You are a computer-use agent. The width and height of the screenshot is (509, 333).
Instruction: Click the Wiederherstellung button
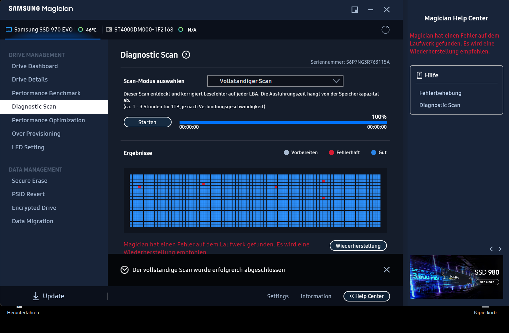point(358,245)
